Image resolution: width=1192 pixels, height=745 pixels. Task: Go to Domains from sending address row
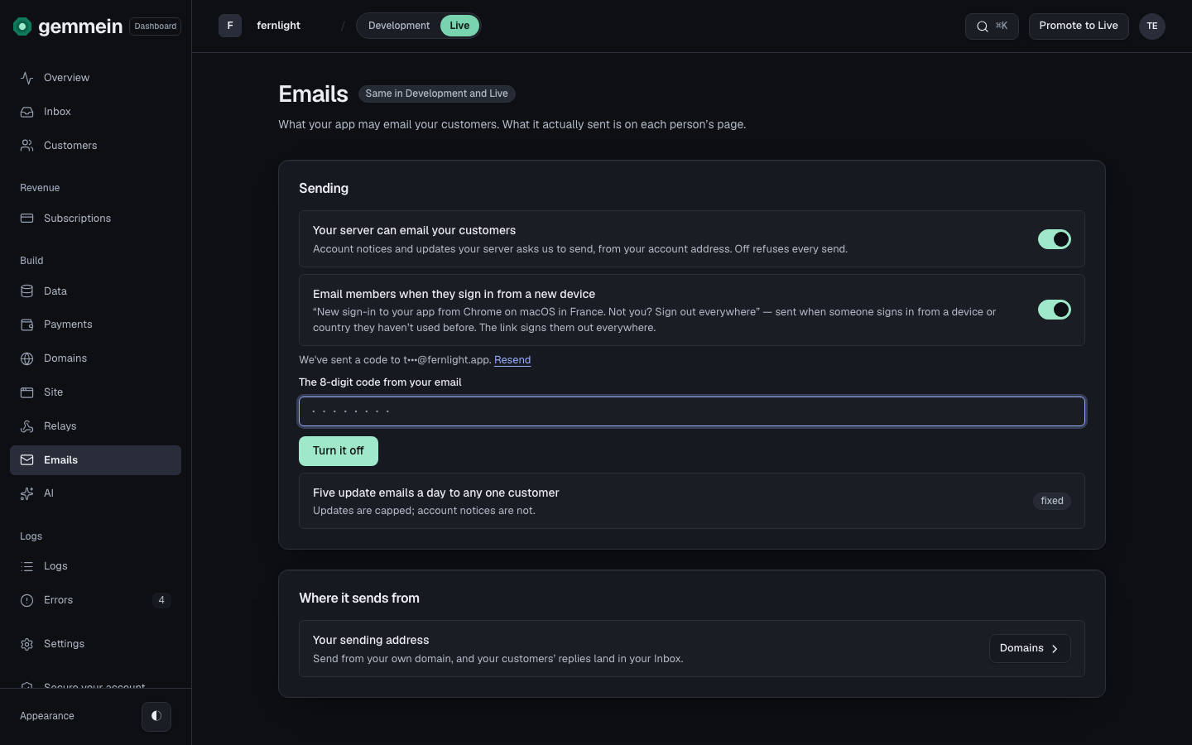tap(1030, 648)
